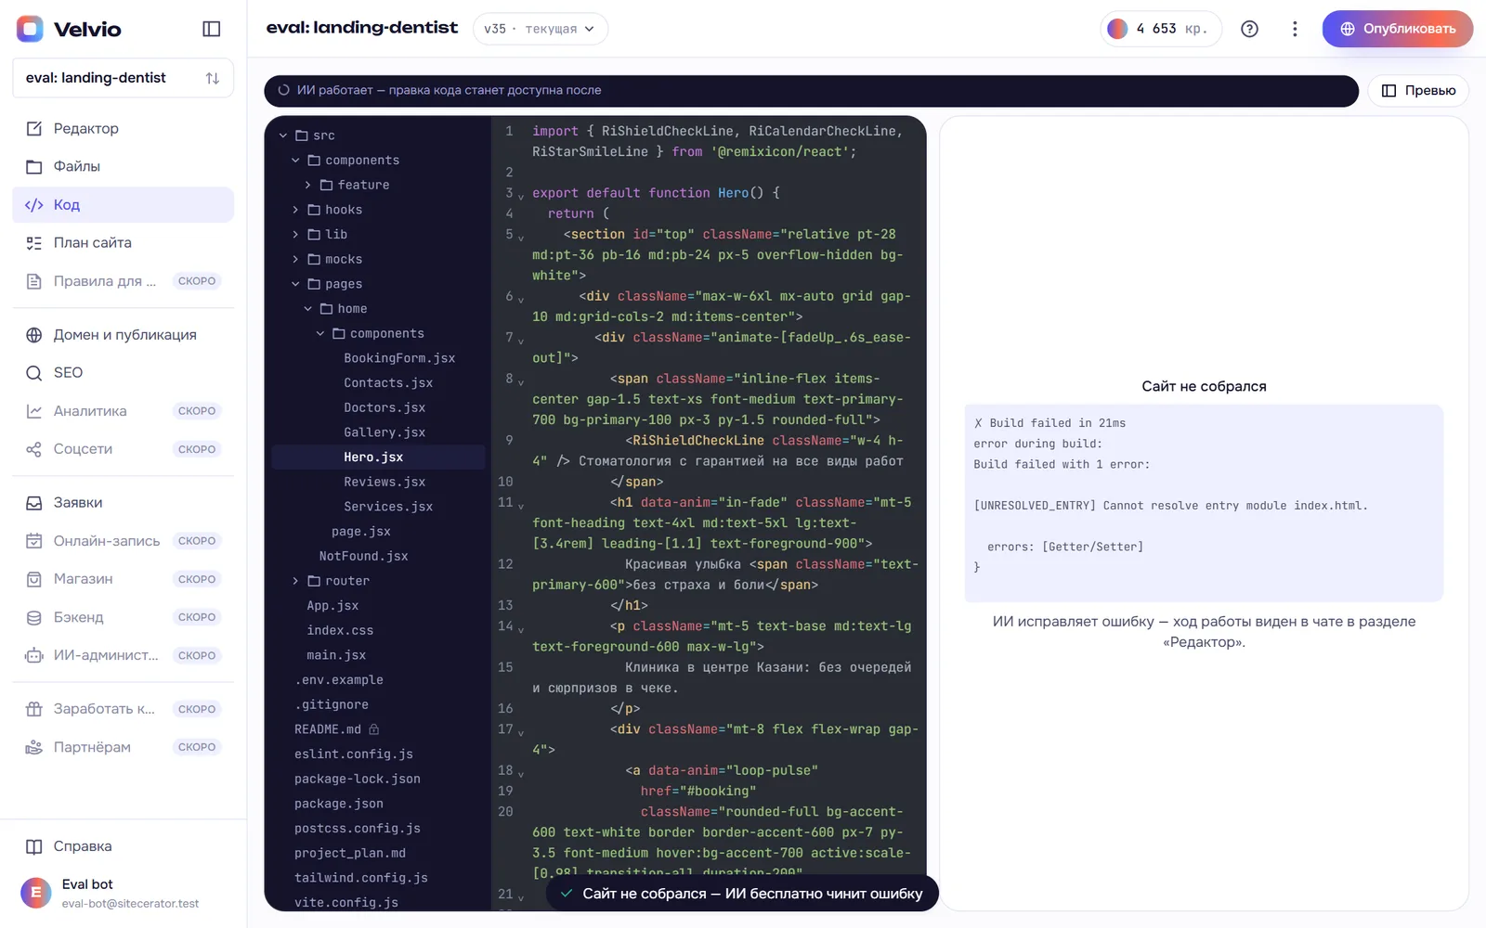Click the Бэкенд database icon

click(34, 617)
